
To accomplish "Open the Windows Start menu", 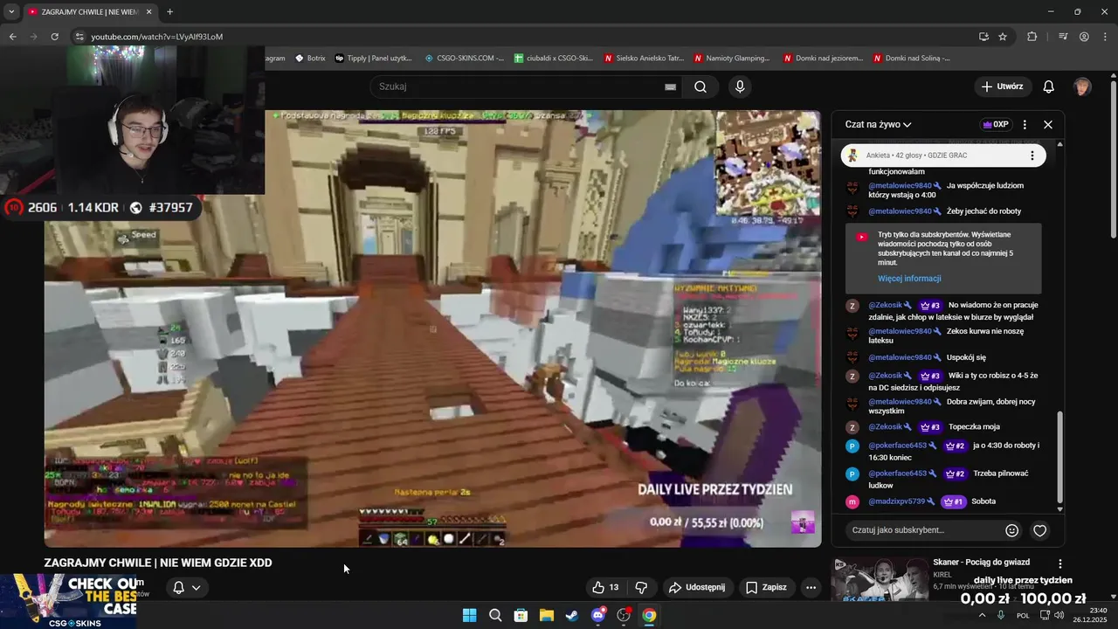I will [x=469, y=615].
